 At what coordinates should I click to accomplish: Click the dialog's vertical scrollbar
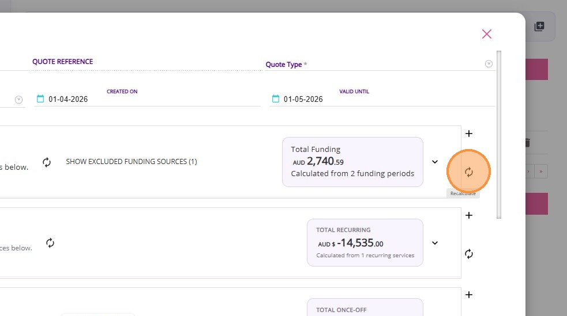pos(499,134)
